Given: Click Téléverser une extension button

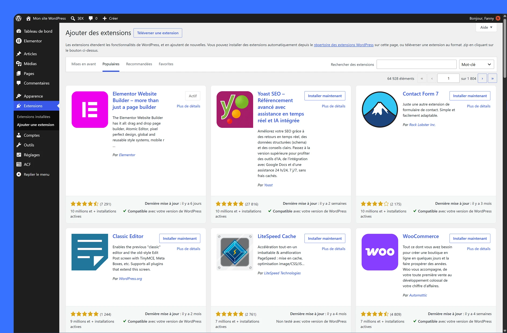Looking at the screenshot, I should click(158, 33).
